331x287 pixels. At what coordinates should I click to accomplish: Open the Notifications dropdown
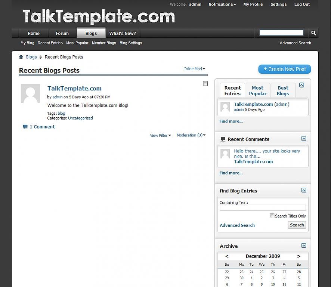[222, 4]
